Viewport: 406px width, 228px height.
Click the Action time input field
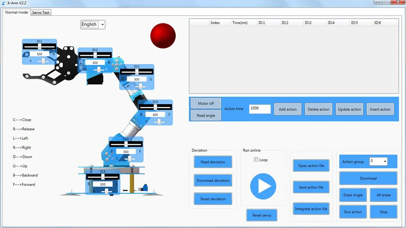coord(260,109)
